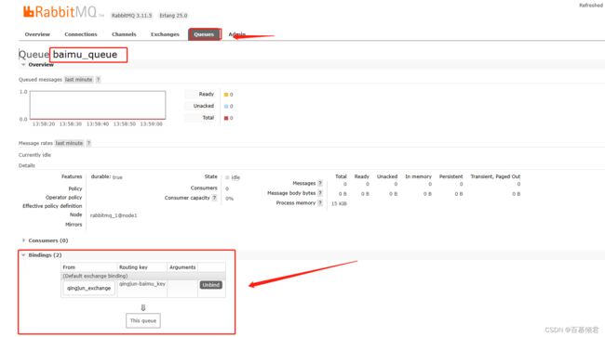The width and height of the screenshot is (605, 337).
Task: Click the durable: true feature text
Action: (106, 177)
